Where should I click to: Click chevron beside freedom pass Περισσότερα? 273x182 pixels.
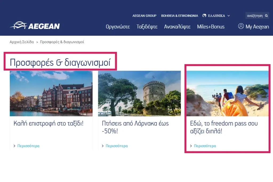pos(191,146)
